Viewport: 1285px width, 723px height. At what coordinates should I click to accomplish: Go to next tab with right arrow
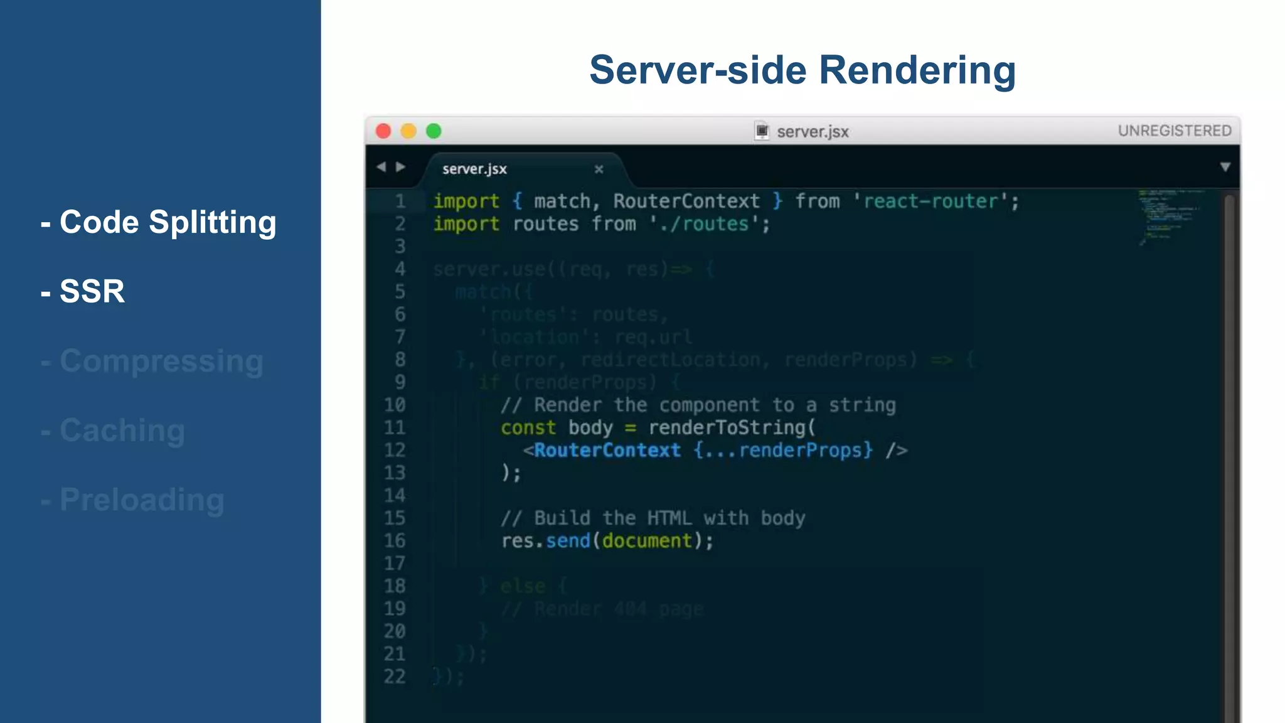point(400,167)
